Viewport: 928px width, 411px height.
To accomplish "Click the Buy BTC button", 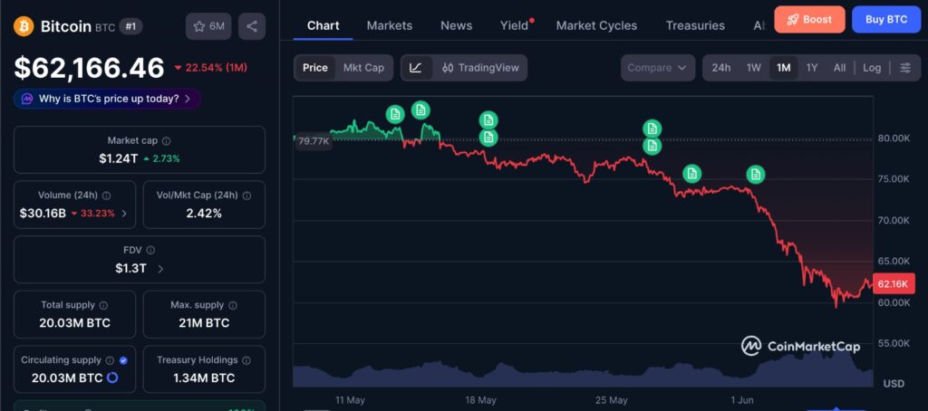I will point(886,19).
